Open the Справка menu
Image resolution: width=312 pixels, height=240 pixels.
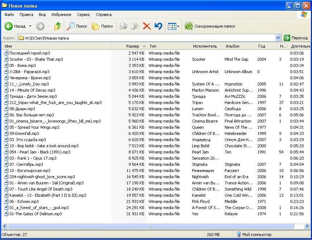104,15
